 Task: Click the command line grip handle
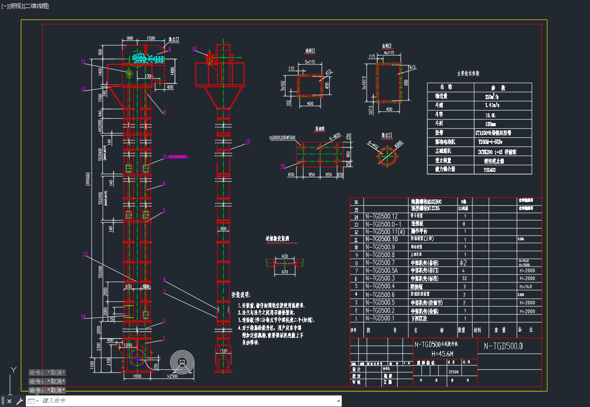click(3, 401)
